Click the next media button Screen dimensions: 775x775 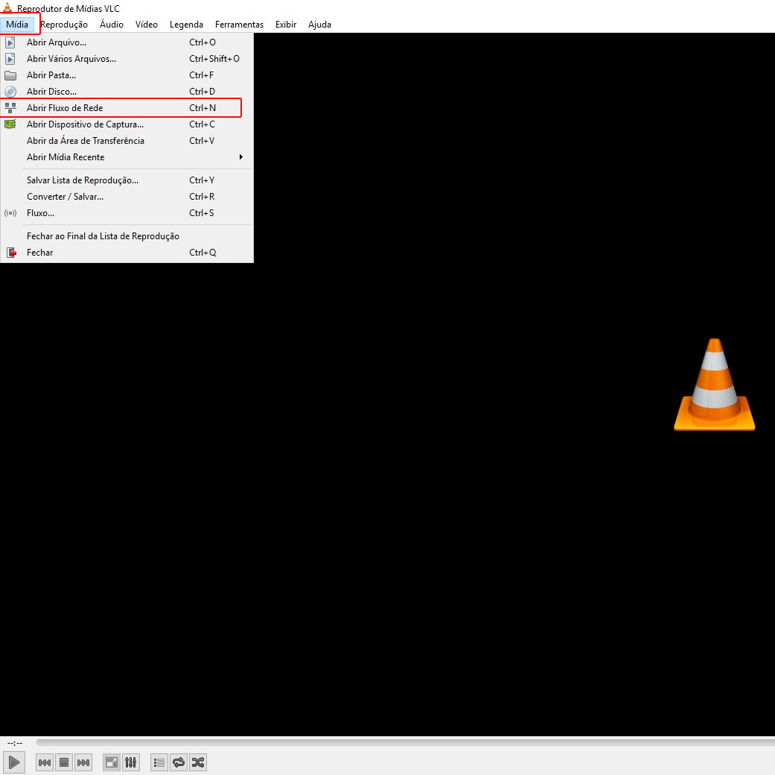click(x=83, y=762)
